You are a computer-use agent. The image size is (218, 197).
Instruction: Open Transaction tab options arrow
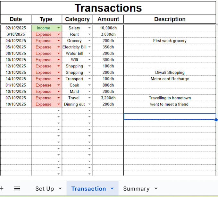(112, 189)
